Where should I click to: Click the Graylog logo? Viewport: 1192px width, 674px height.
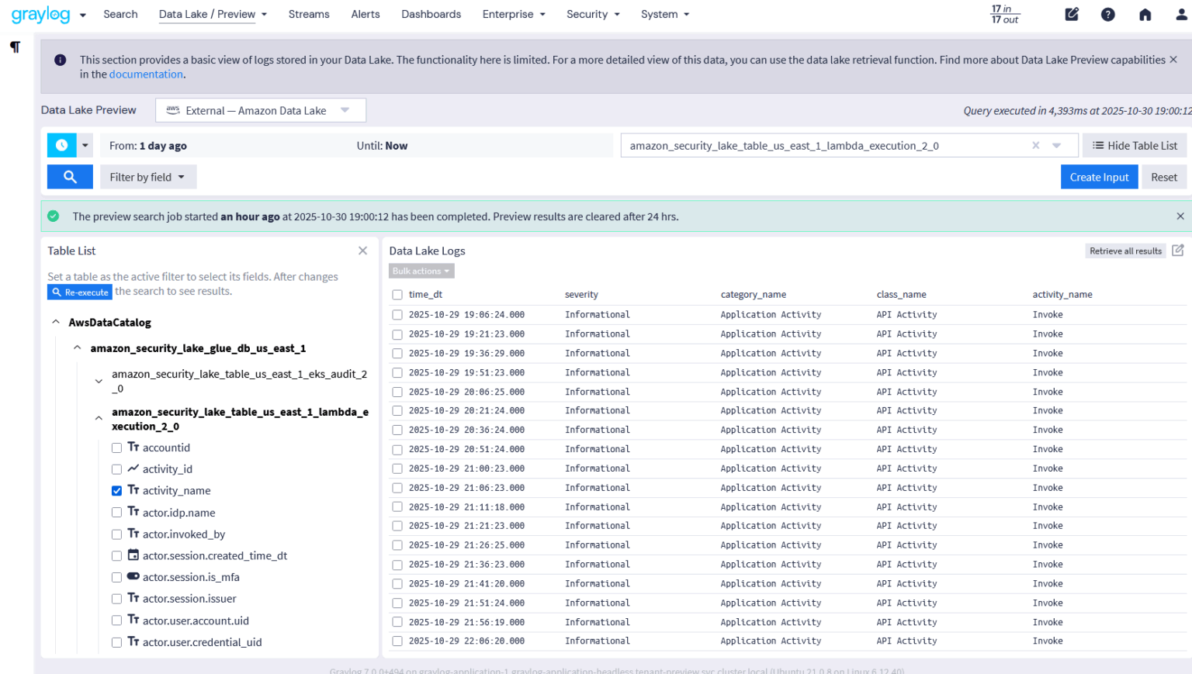(x=41, y=14)
